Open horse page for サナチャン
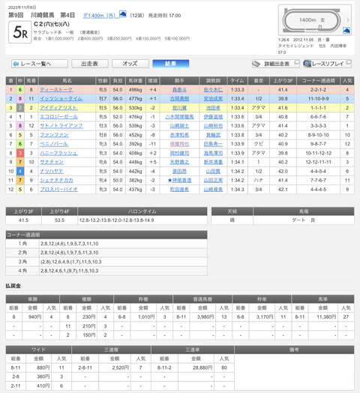This screenshot has width=360, height=393. [52, 162]
